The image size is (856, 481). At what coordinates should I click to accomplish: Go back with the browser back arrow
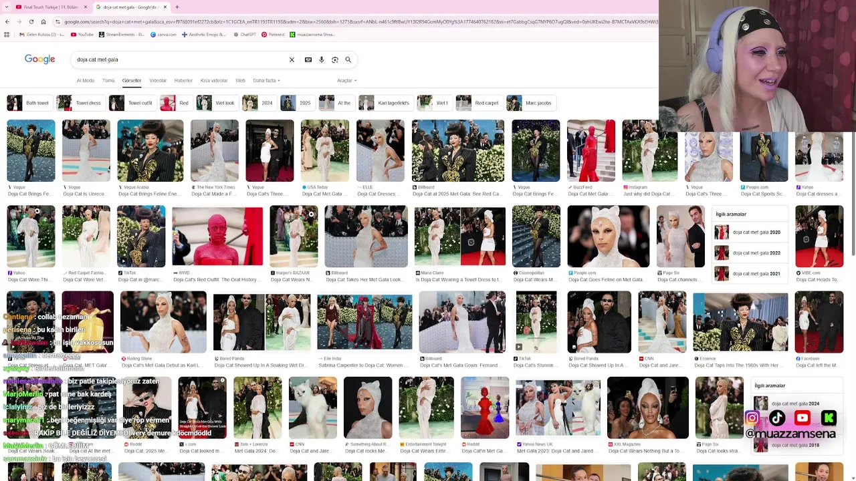click(x=7, y=21)
